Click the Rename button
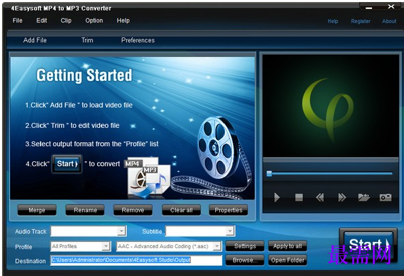Image resolution: width=404 pixels, height=276 pixels. tap(85, 210)
